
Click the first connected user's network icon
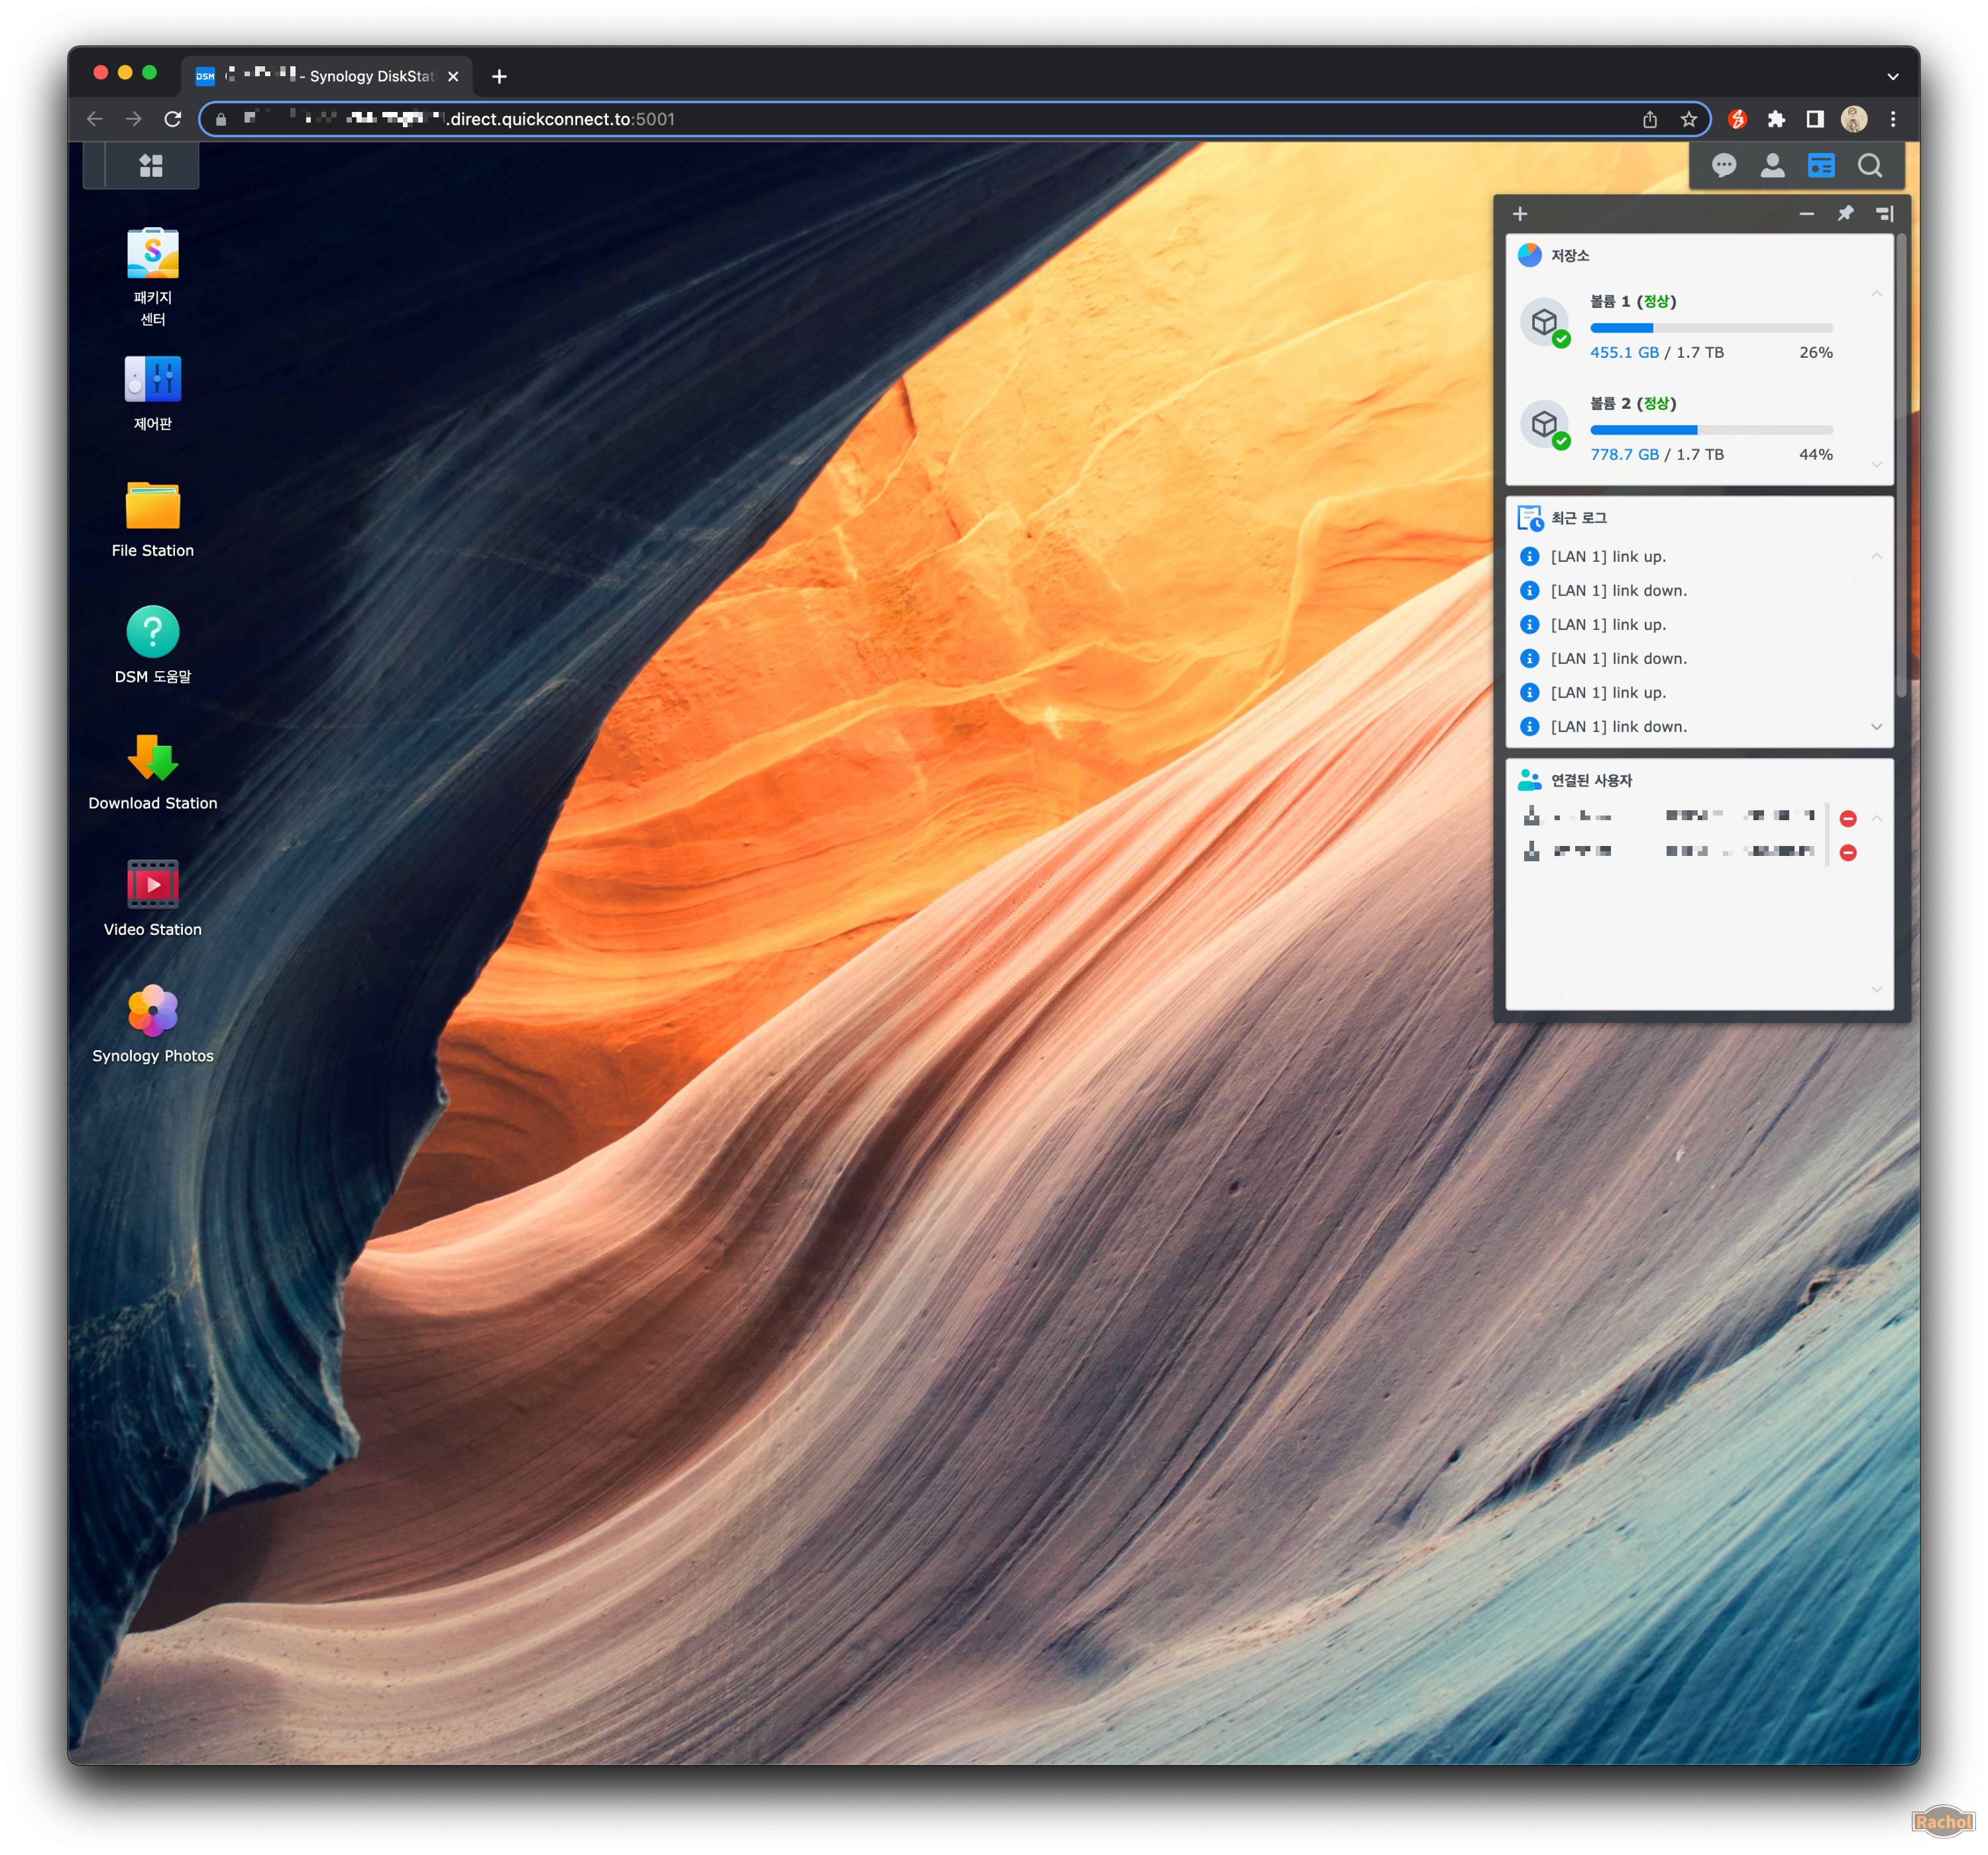tap(1531, 816)
